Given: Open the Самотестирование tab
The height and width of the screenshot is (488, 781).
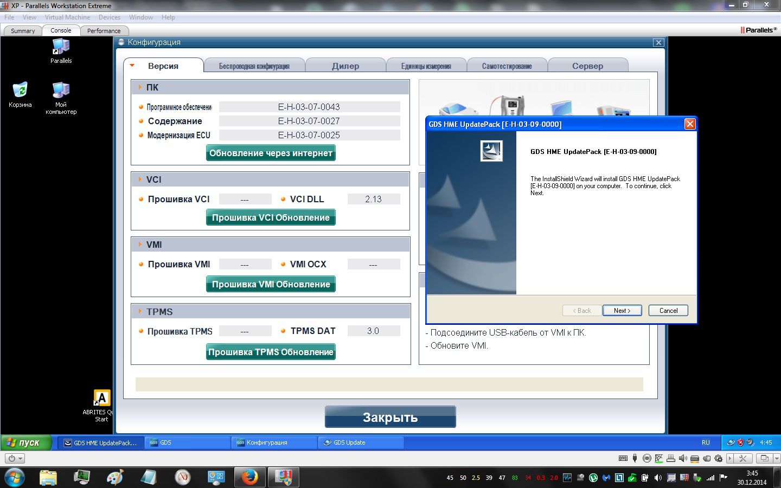Looking at the screenshot, I should [507, 66].
